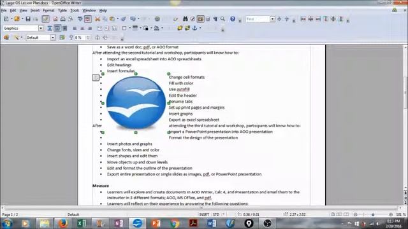Align graphic Center Horizontal icon
408x229 pixels.
(82, 28)
